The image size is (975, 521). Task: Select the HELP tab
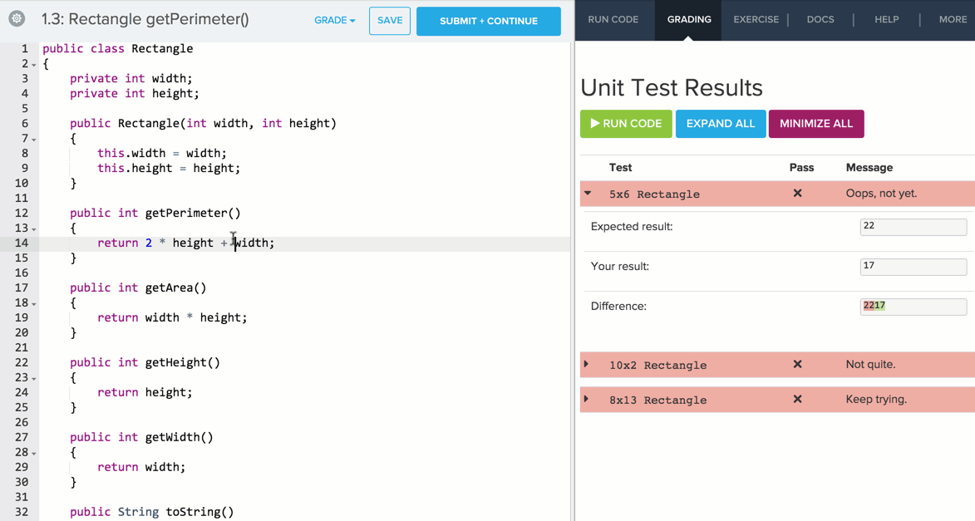point(886,20)
